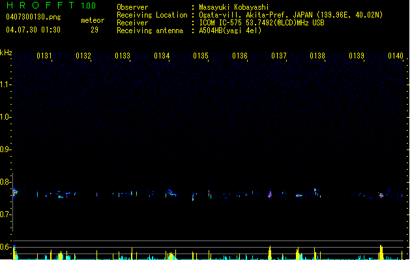Click time marker 0132
Viewport: 410px width, 260px height.
click(83, 56)
